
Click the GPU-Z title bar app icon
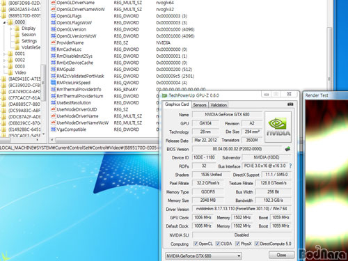point(164,95)
